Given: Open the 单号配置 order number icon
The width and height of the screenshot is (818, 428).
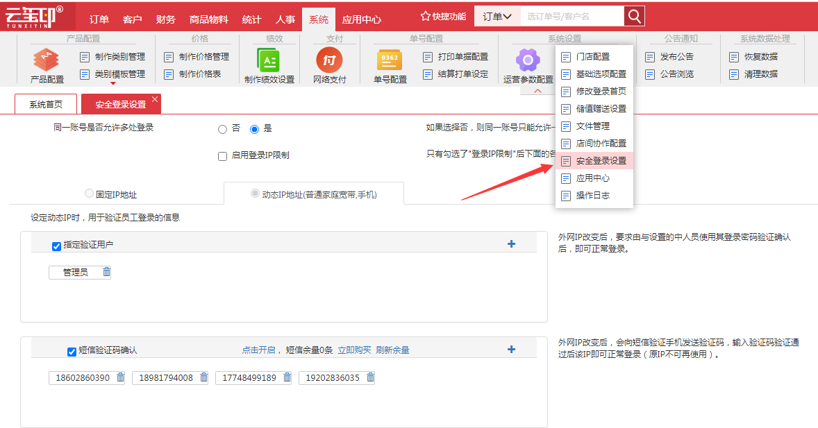Looking at the screenshot, I should pos(390,60).
